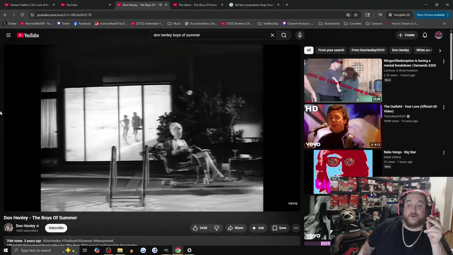
Task: Select the Don Henley chip
Action: pyautogui.click(x=400, y=50)
